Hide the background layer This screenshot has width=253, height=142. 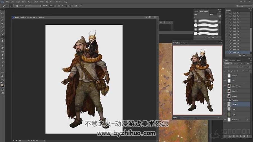click(x=225, y=120)
